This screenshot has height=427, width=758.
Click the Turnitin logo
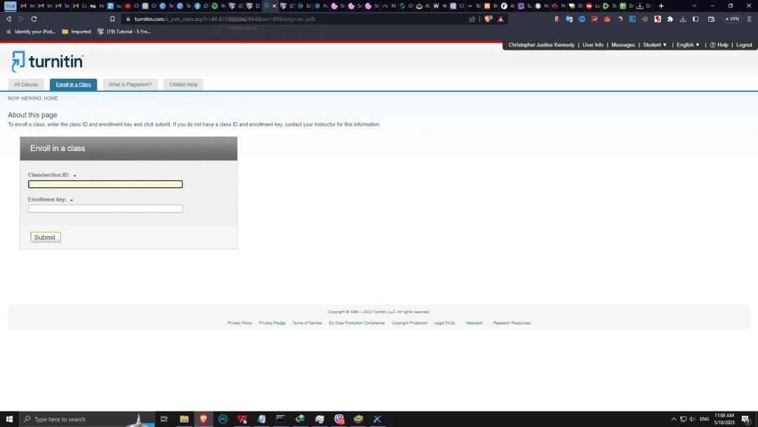[48, 62]
